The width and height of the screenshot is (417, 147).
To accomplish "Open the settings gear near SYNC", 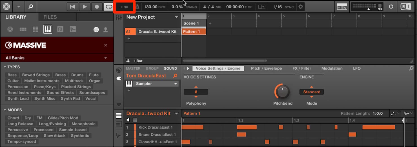I will coord(301,7).
